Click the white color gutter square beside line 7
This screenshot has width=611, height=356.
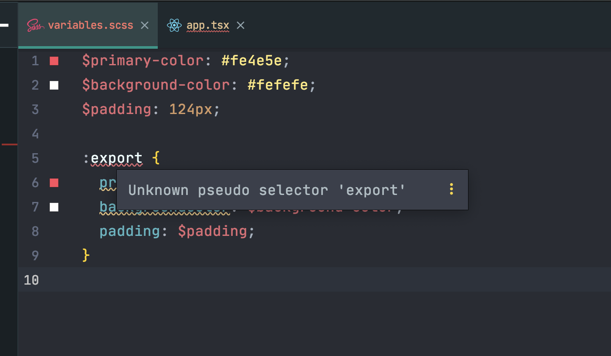[54, 207]
